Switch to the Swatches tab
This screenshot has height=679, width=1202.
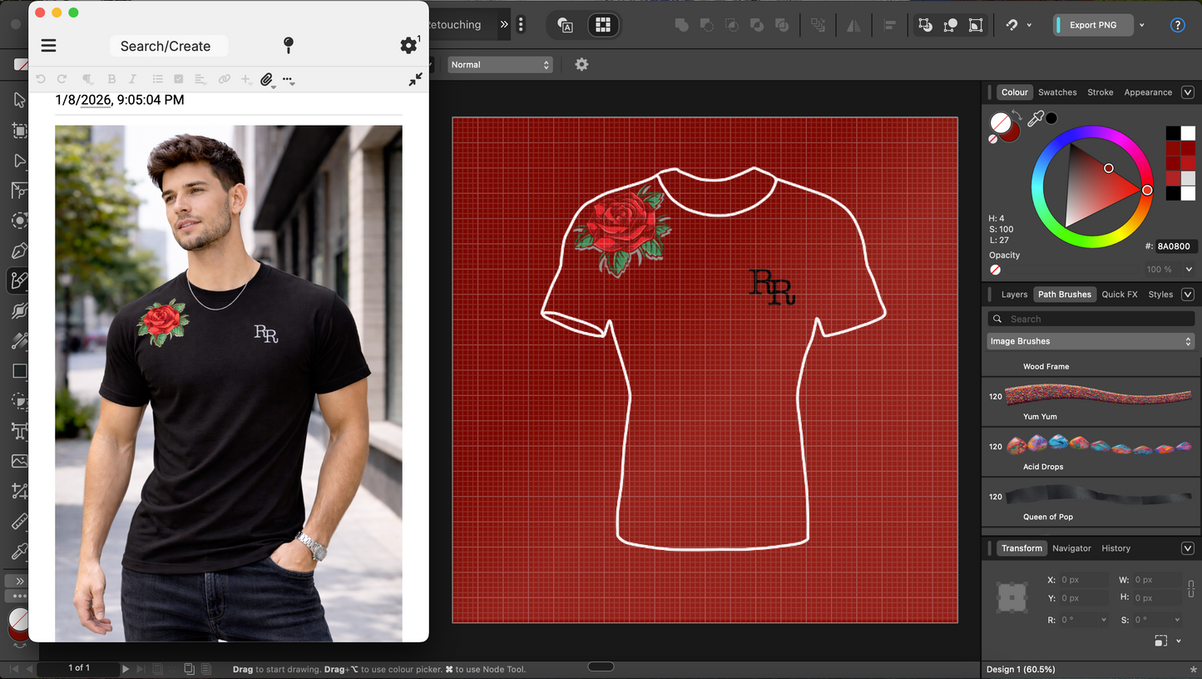(x=1057, y=92)
